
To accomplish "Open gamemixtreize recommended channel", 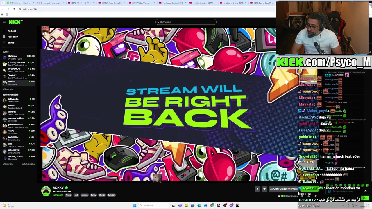I will [x=19, y=126].
